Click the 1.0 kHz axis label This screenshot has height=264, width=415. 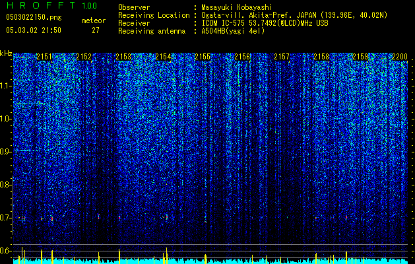tap(6, 119)
